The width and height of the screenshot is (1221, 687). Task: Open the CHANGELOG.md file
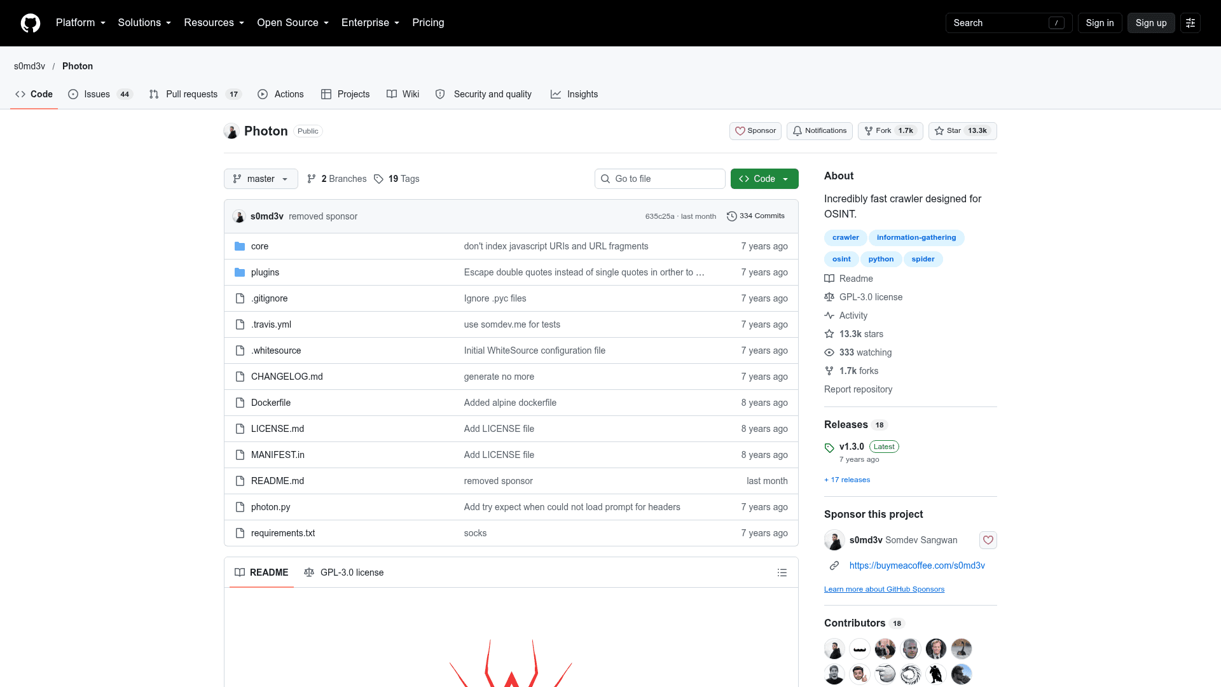287,377
